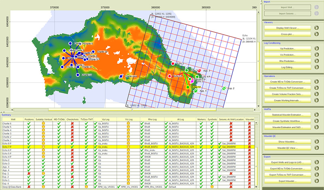The image size is (324, 190).
Task: Collapse the Operations section header
Action: pos(270,76)
